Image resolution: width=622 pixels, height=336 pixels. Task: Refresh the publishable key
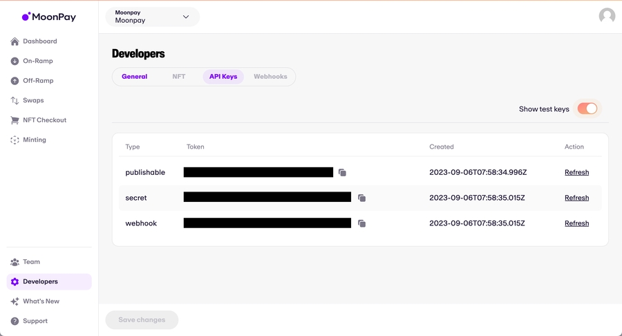(576, 173)
